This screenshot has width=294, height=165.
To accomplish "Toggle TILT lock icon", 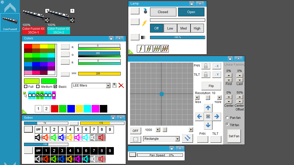I will point(206,75).
